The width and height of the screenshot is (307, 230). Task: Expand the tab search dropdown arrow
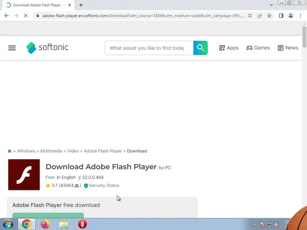(x=271, y=5)
